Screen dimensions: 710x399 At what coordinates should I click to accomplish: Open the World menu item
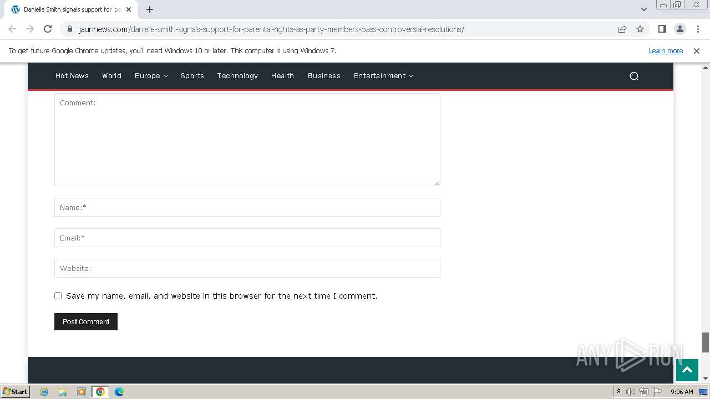(111, 76)
